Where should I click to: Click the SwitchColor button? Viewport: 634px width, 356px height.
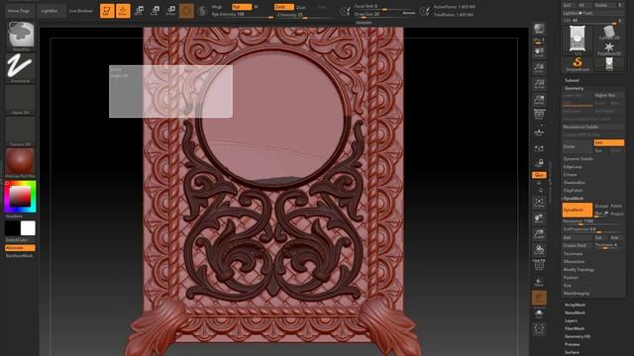pos(17,239)
